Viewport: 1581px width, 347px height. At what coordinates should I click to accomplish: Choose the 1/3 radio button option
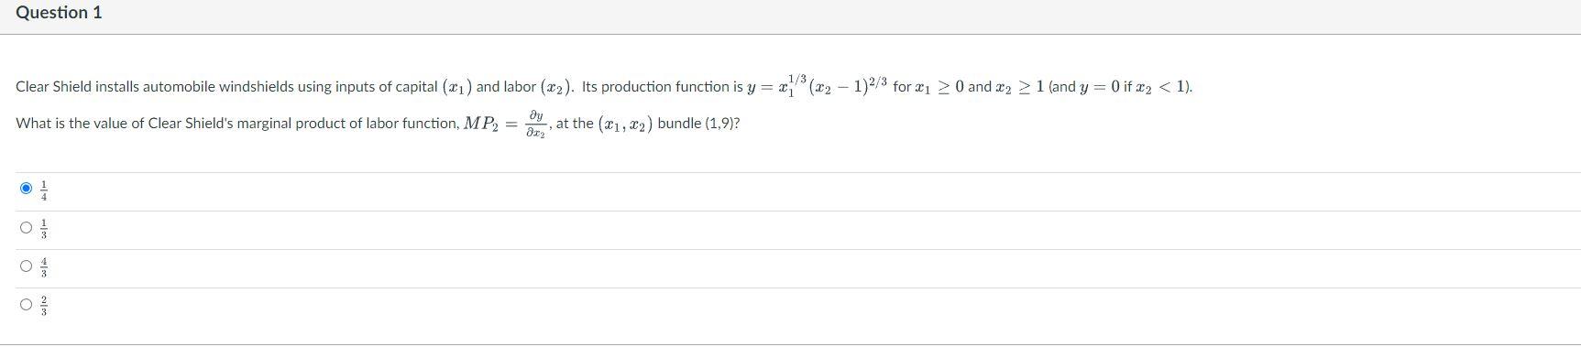(x=26, y=227)
